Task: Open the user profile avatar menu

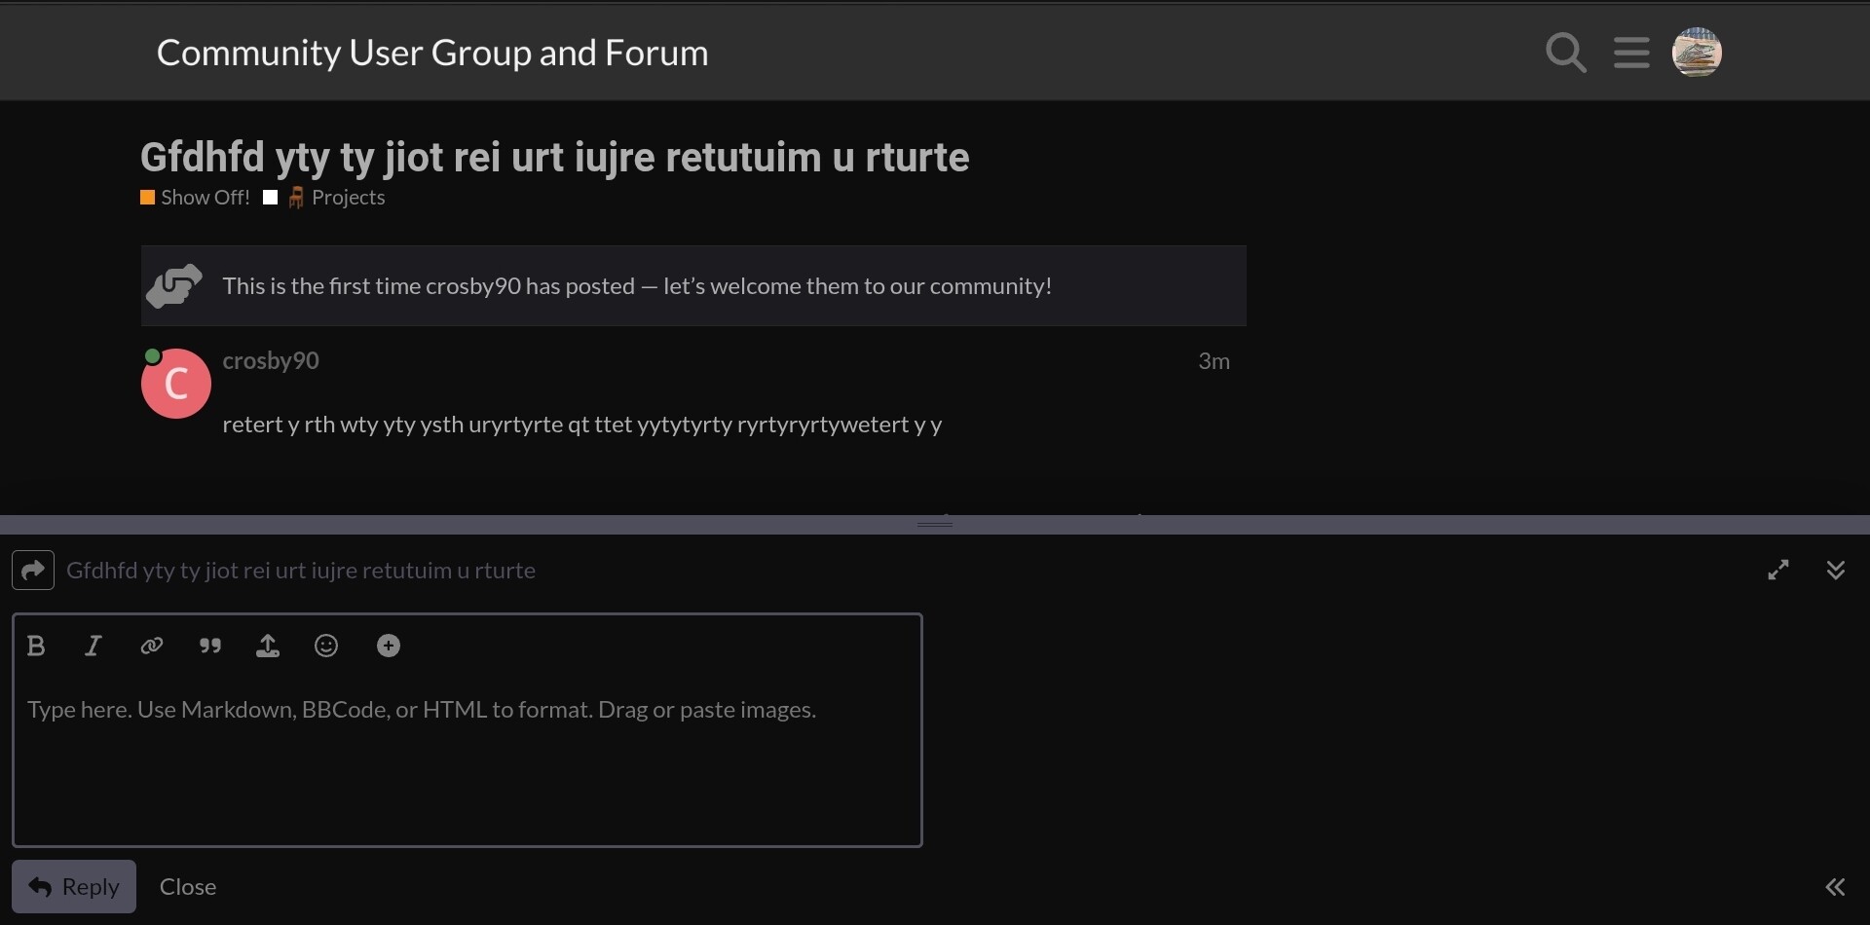Action: click(x=1697, y=53)
